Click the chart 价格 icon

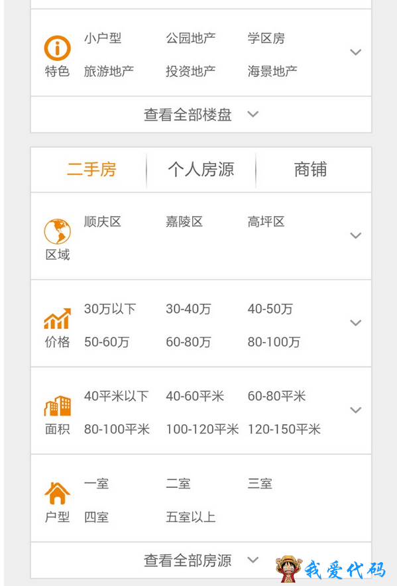57,318
